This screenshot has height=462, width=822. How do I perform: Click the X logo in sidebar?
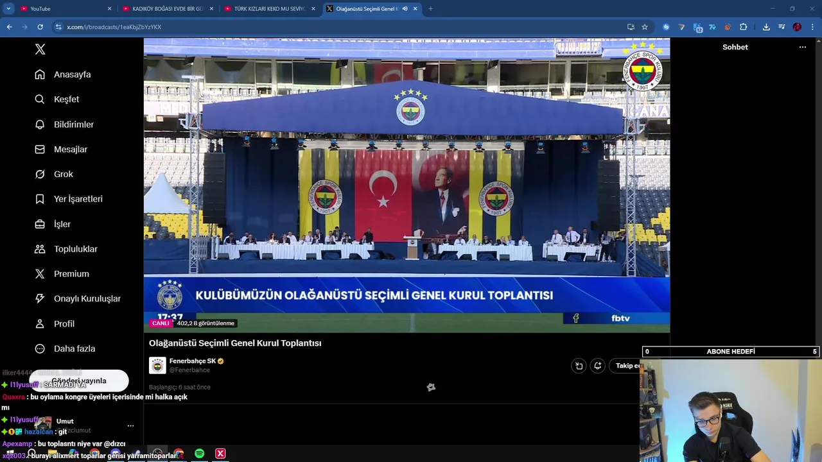pos(40,49)
